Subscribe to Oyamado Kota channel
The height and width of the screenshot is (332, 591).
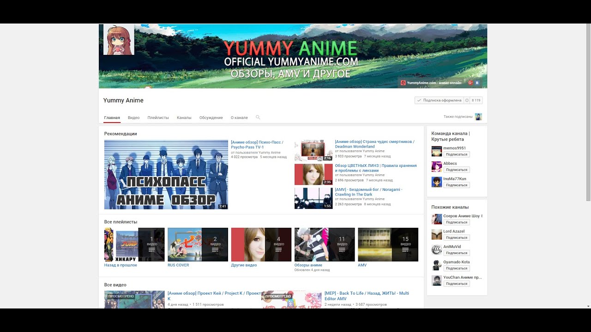point(457,268)
